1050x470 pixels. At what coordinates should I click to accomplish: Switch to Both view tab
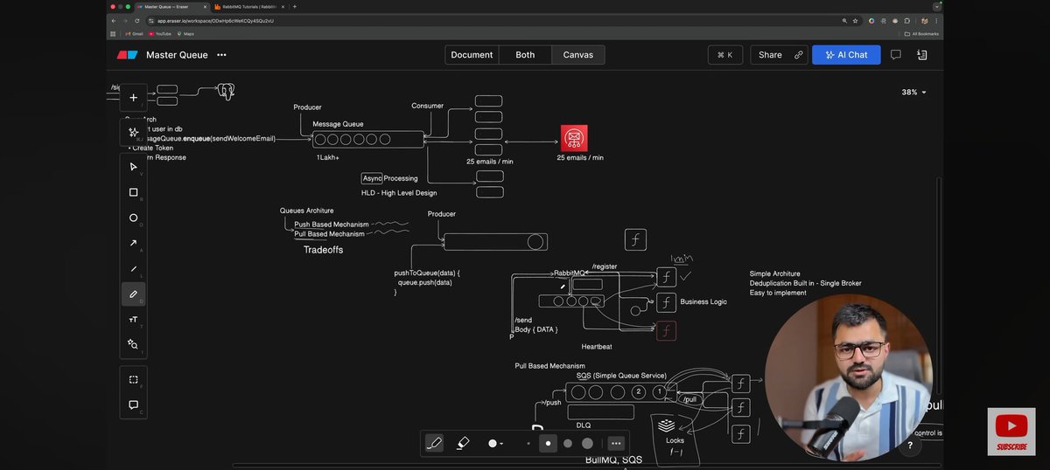(x=525, y=54)
